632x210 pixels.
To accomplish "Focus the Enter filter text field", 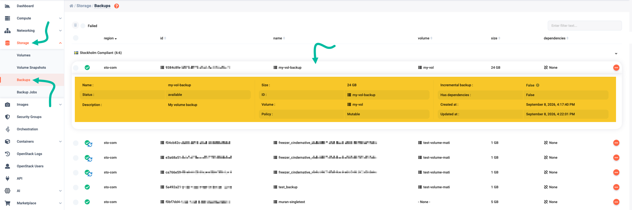I will [584, 25].
